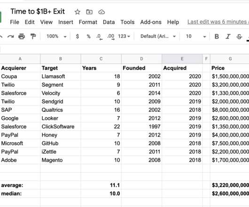Click the document title Time to $1B+ Exit
This screenshot has width=249, height=207.
tap(38, 12)
